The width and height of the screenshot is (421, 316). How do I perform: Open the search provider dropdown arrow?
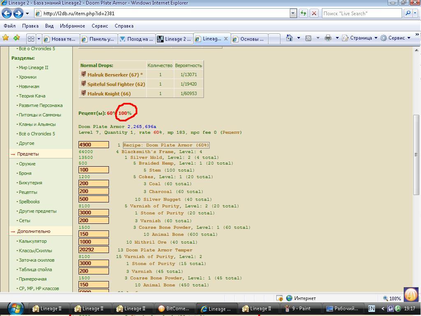pyautogui.click(x=415, y=13)
